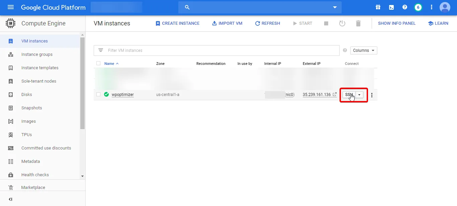Click the Filter VM instances input field

click(167, 50)
